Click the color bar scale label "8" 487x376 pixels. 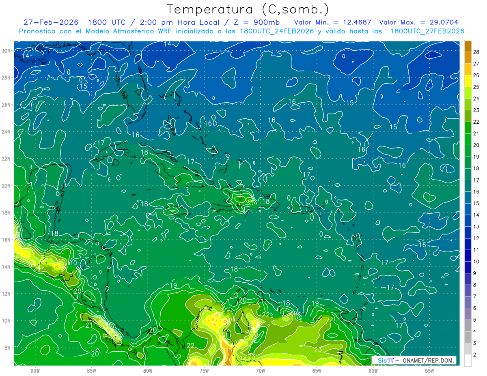point(475,285)
